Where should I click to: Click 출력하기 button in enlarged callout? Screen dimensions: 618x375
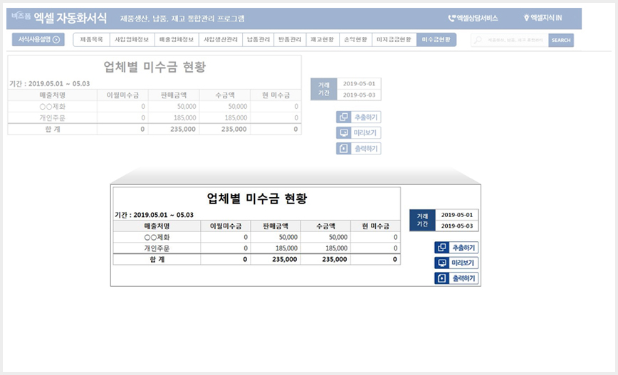[456, 278]
